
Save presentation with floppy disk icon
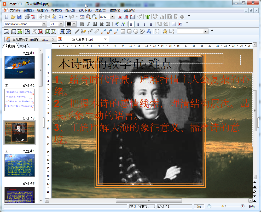pos(20,17)
